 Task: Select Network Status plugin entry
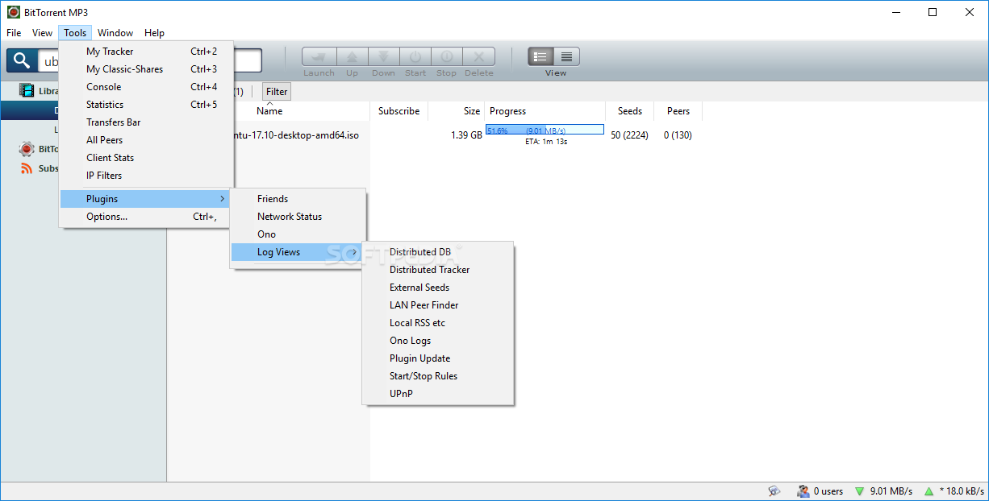(298, 217)
